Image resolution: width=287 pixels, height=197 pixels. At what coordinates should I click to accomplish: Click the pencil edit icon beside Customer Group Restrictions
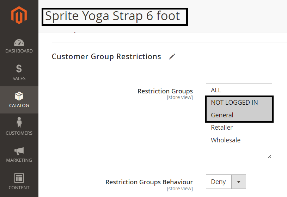[172, 57]
